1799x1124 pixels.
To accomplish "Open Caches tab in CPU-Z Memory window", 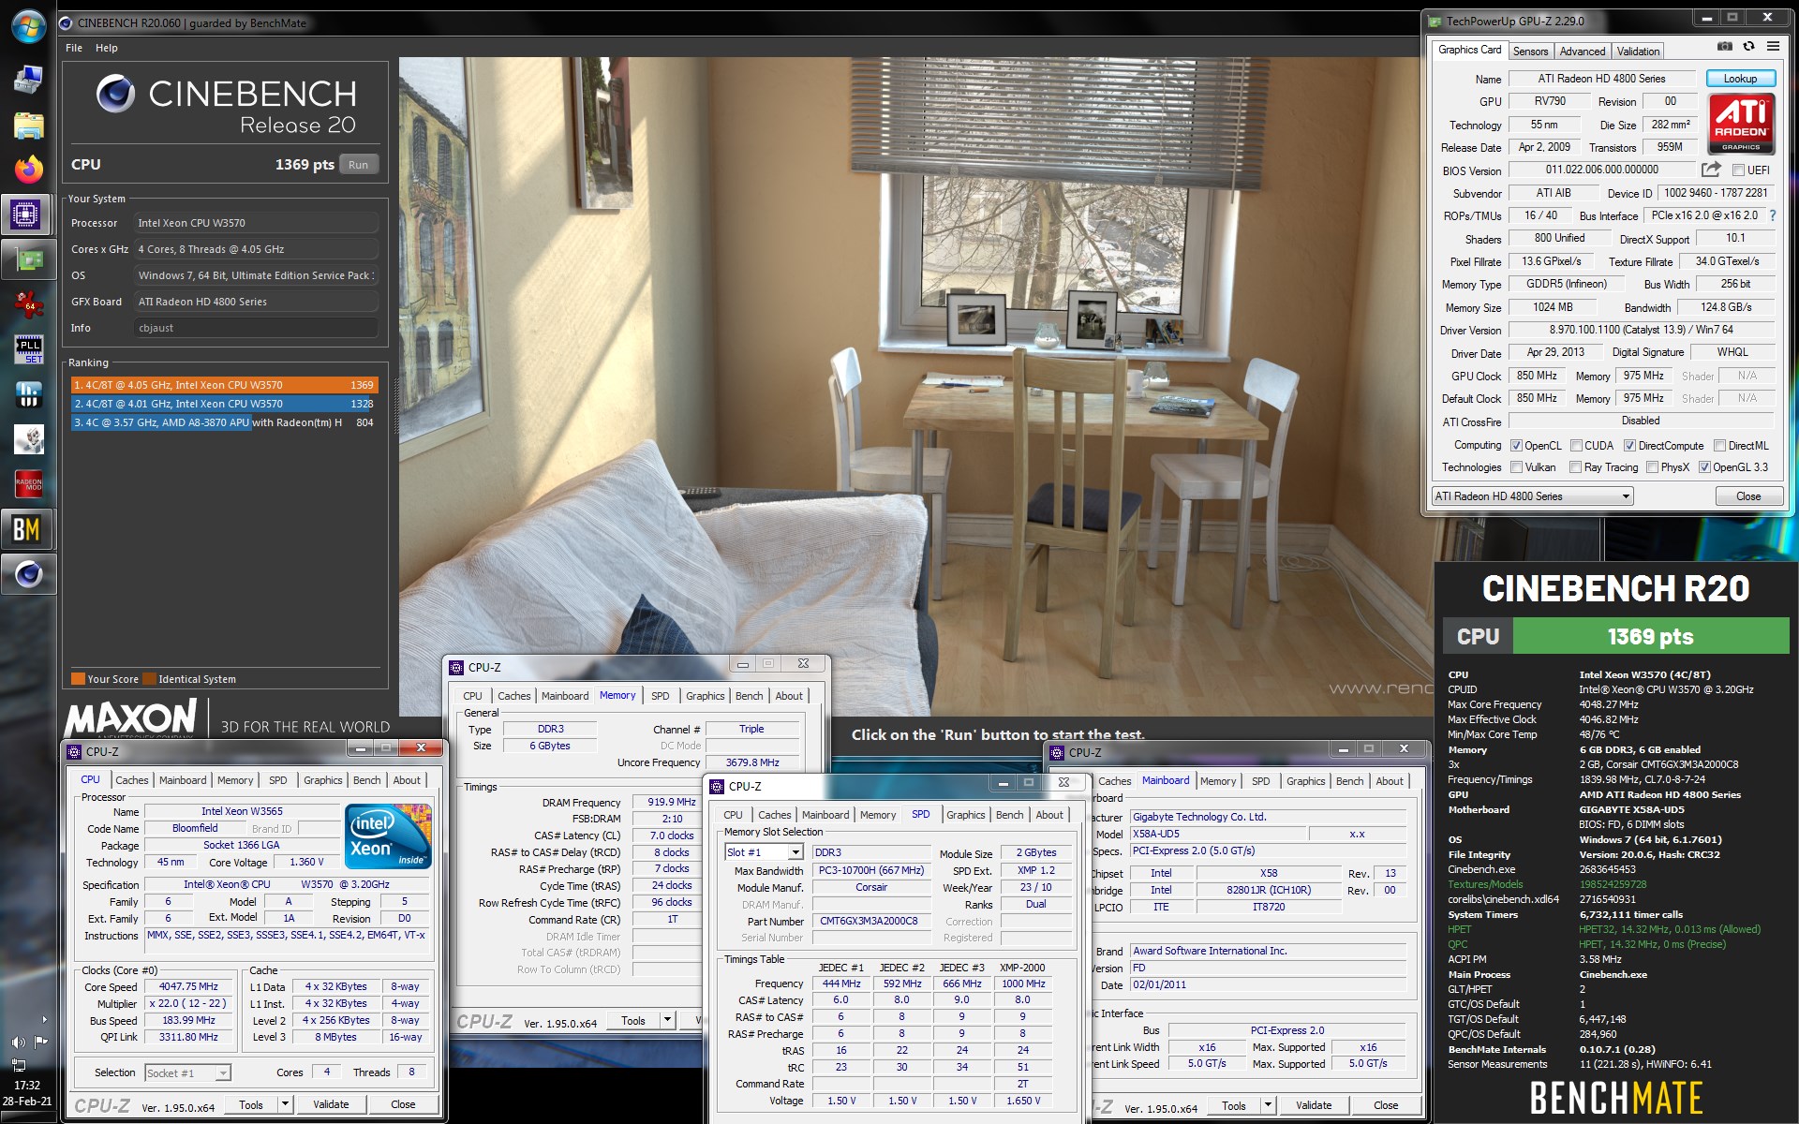I will coord(513,696).
